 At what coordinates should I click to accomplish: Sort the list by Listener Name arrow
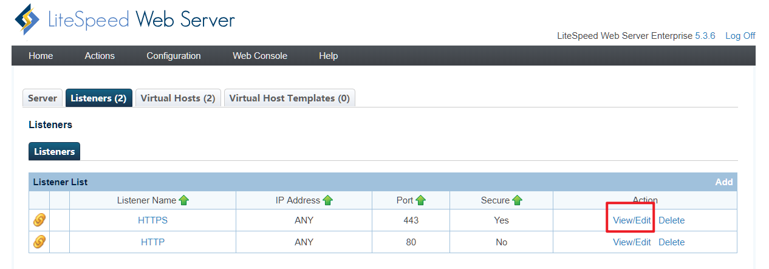[x=184, y=200]
